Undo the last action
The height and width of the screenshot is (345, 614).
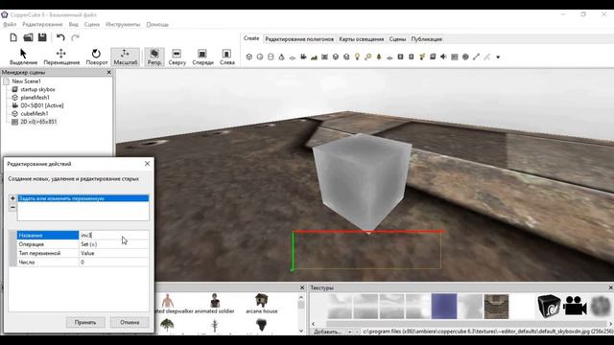pyautogui.click(x=60, y=37)
